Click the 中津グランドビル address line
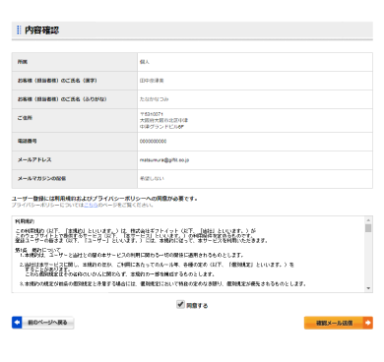384x362 pixels. coord(161,127)
